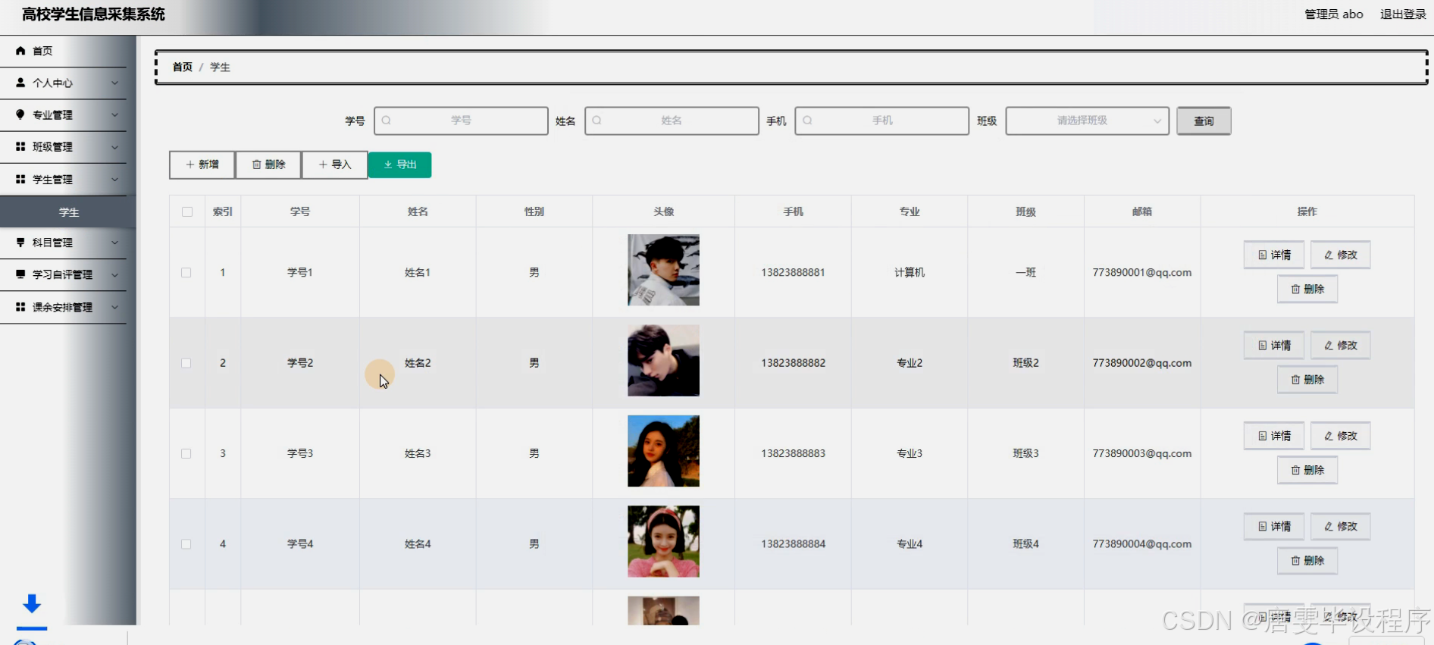
Task: Expand 专业管理 using its chevron
Action: [115, 114]
